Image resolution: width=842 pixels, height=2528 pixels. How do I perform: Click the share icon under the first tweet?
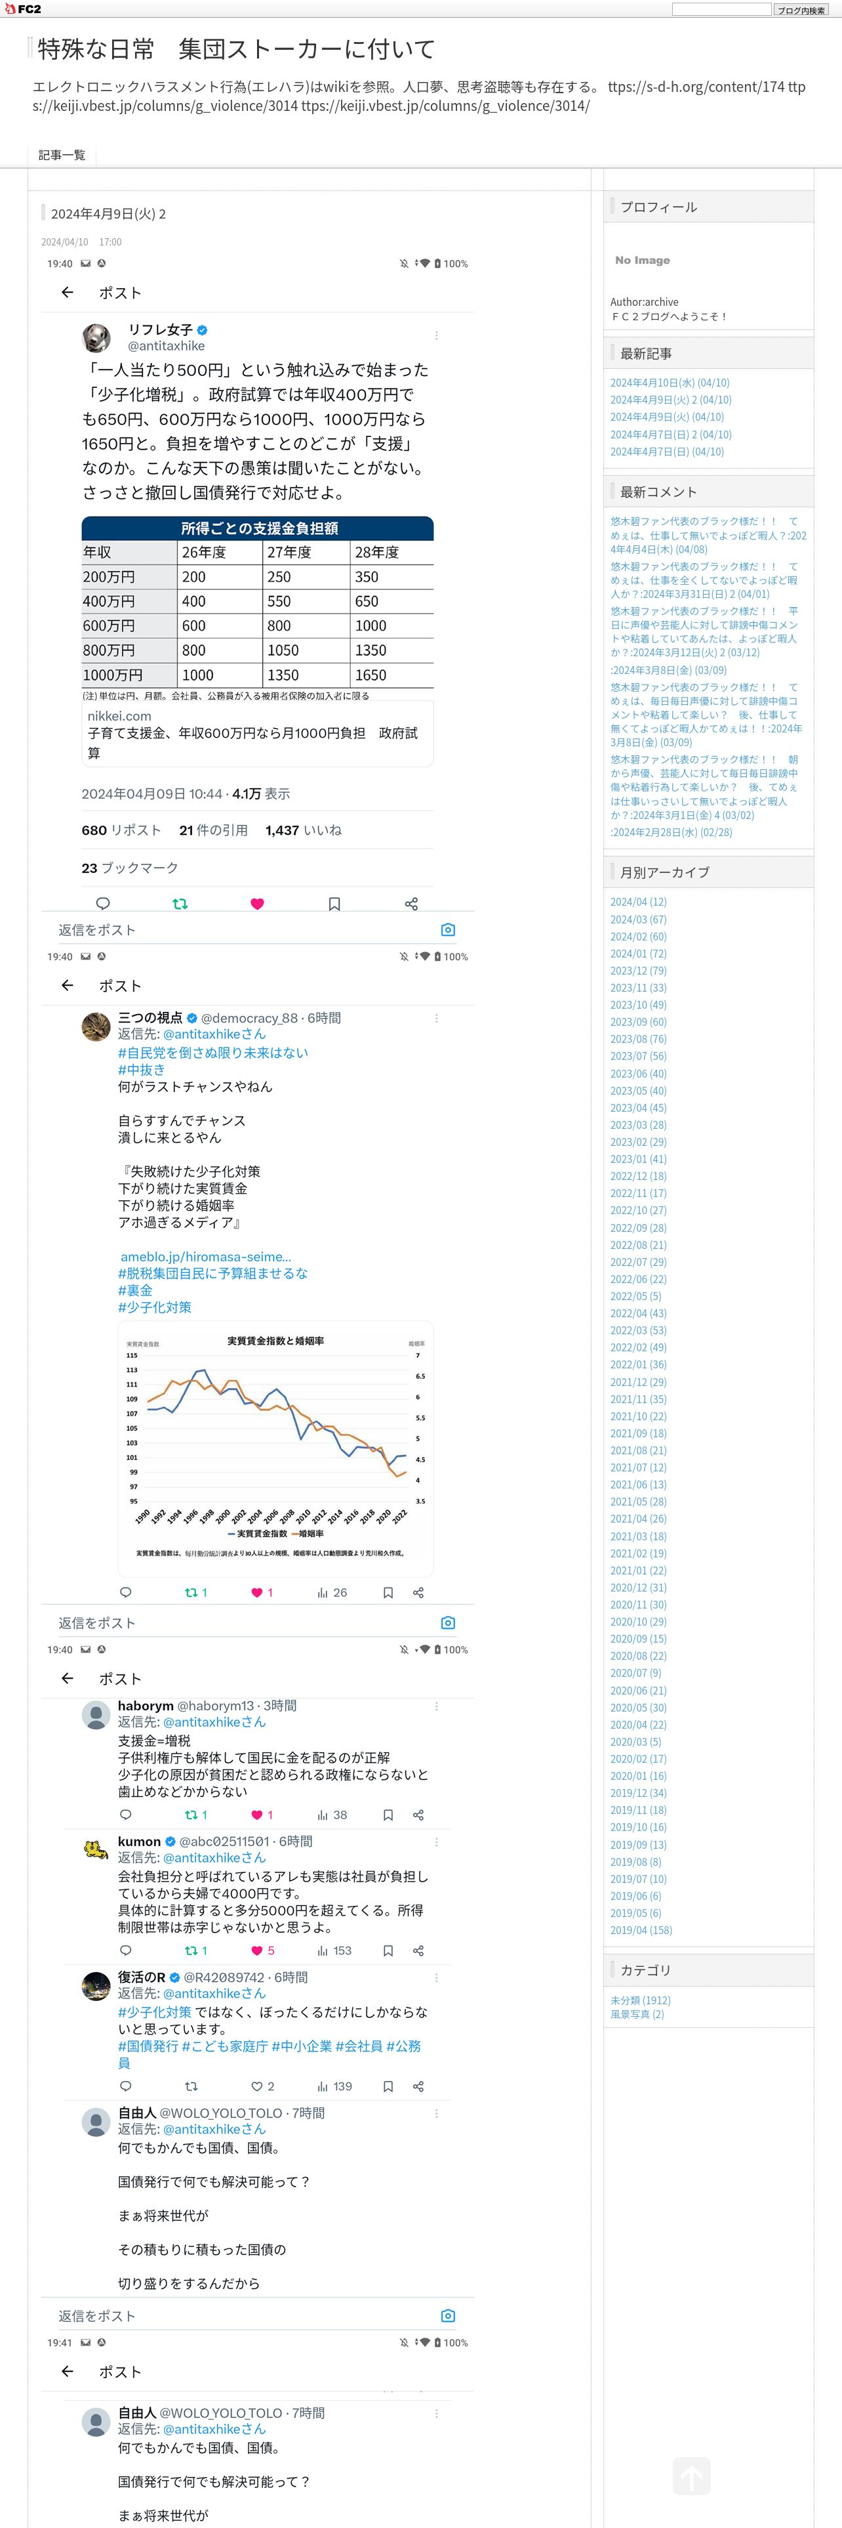tap(412, 904)
